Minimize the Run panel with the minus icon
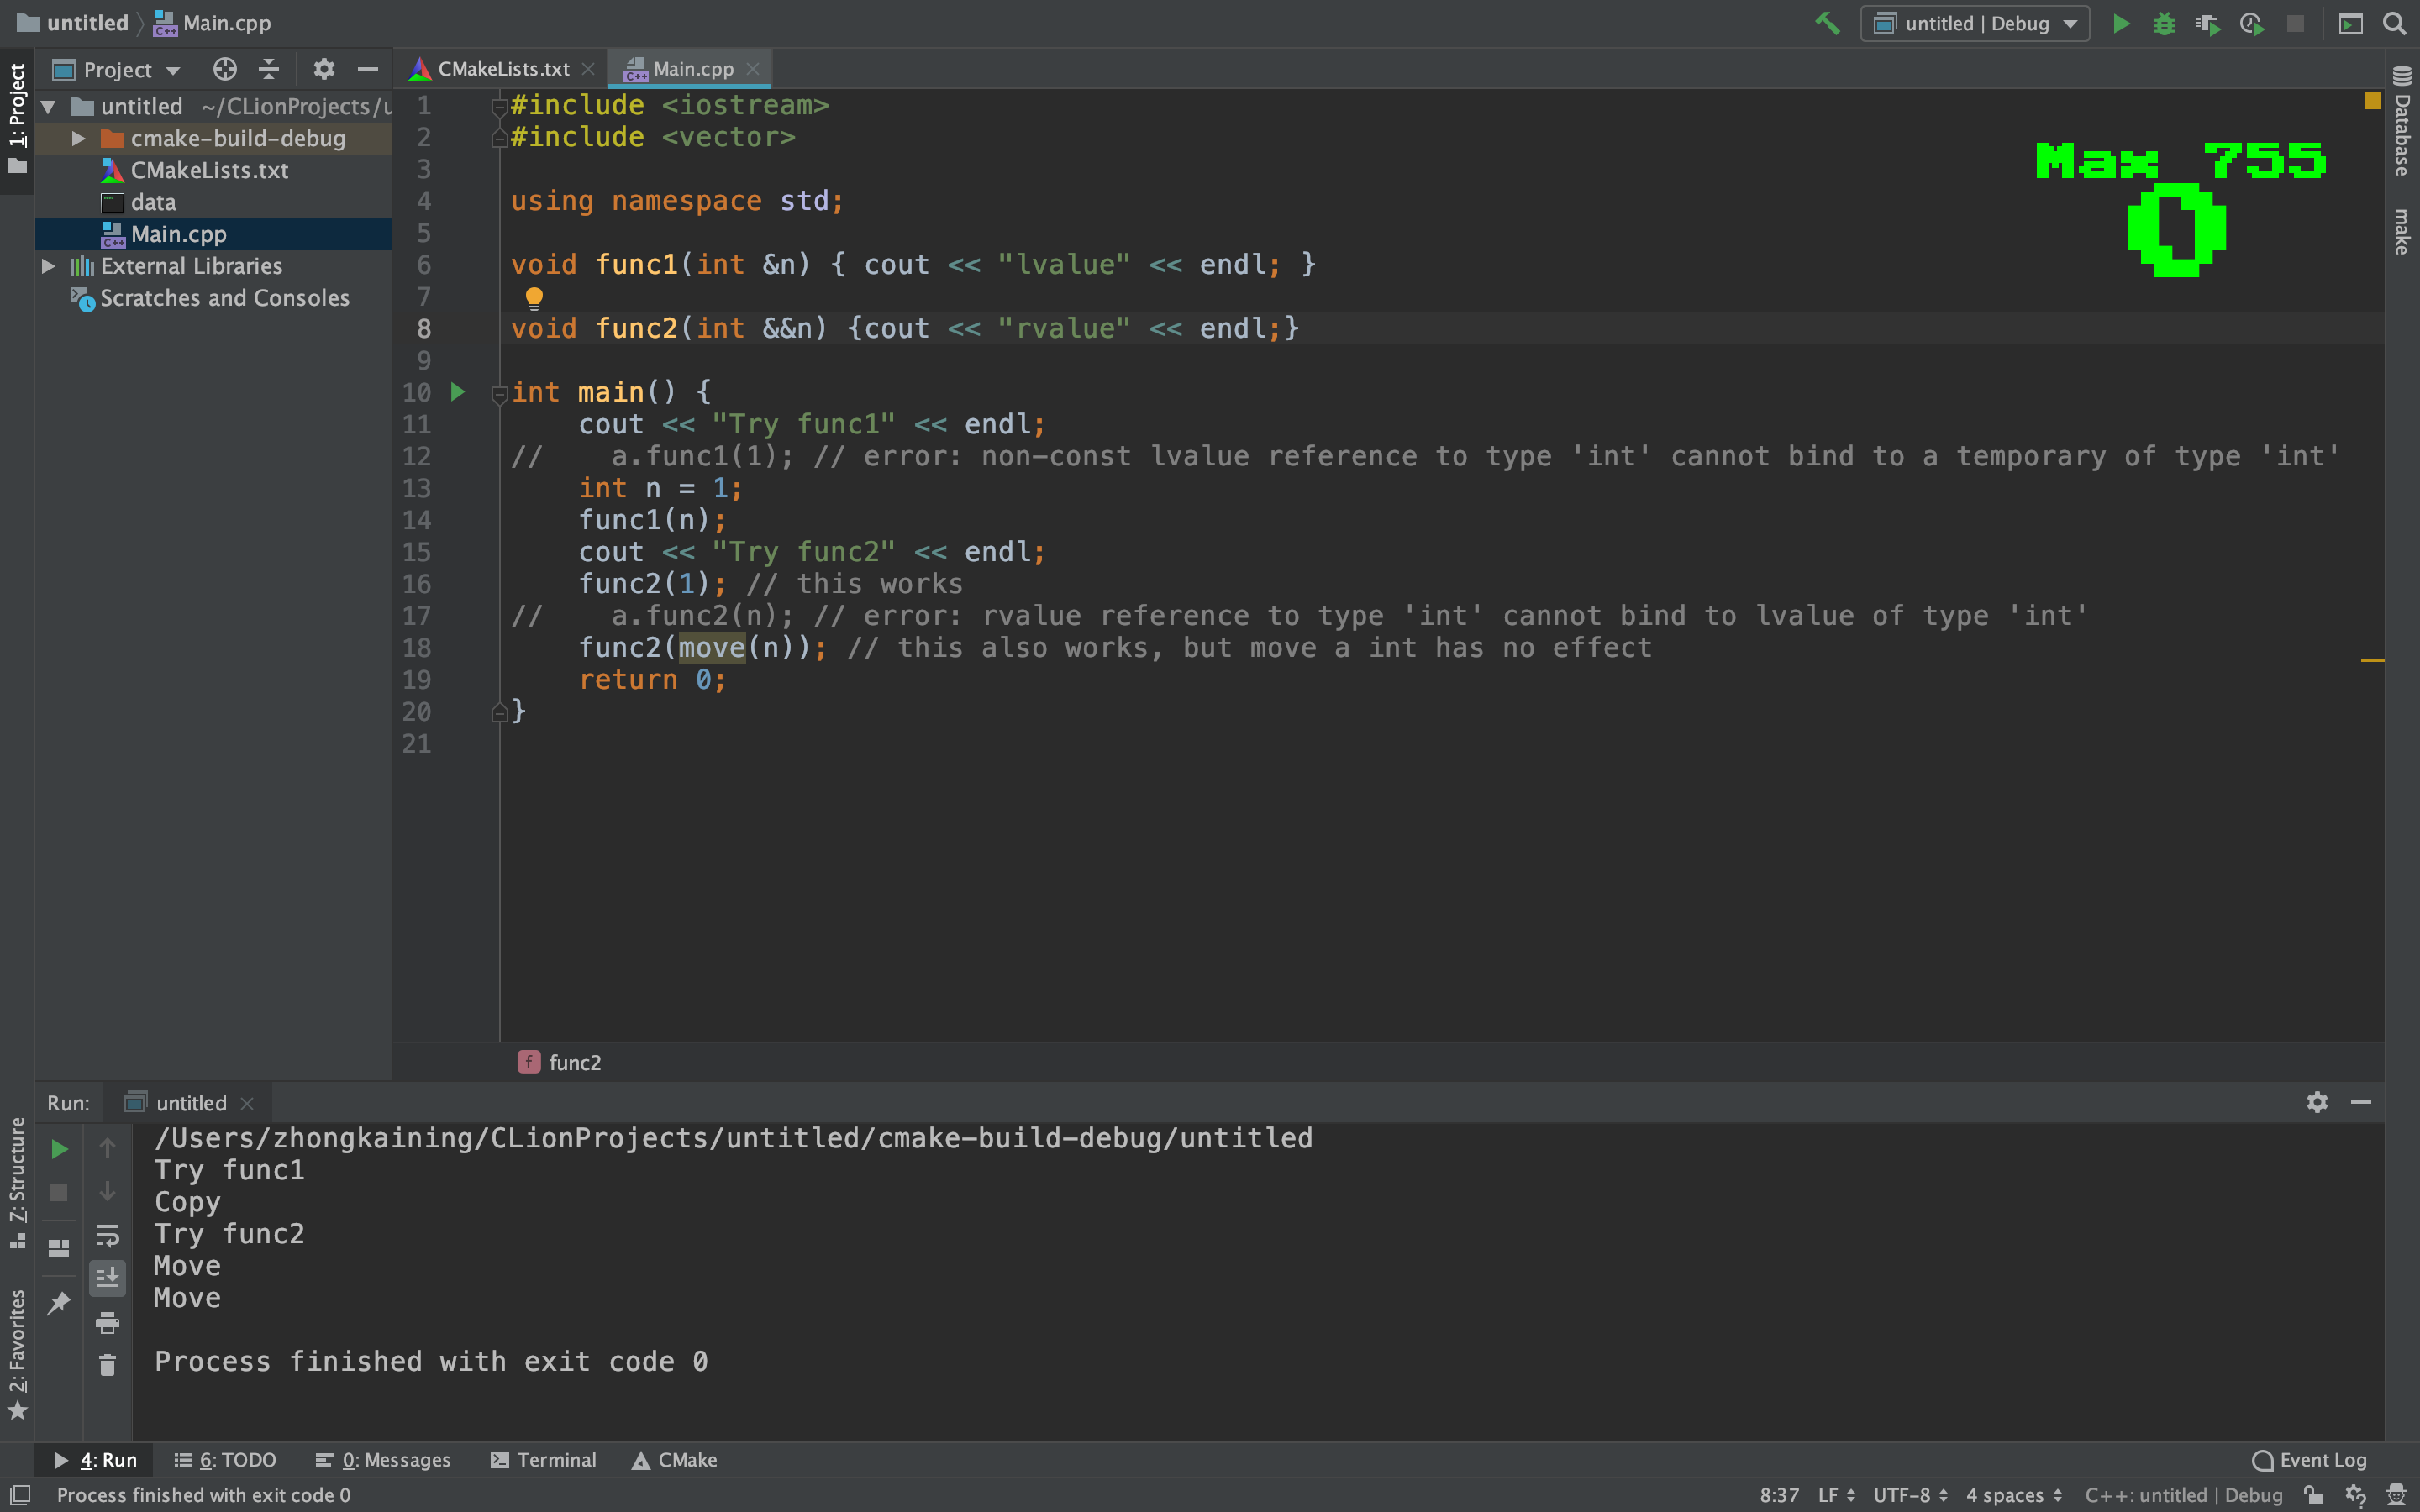The width and height of the screenshot is (2420, 1512). pos(2361,1102)
